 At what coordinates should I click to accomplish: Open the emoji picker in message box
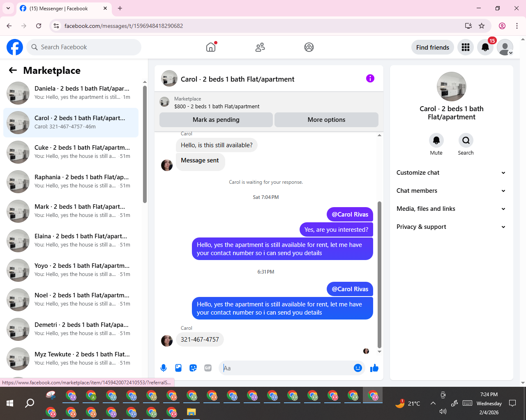(358, 368)
